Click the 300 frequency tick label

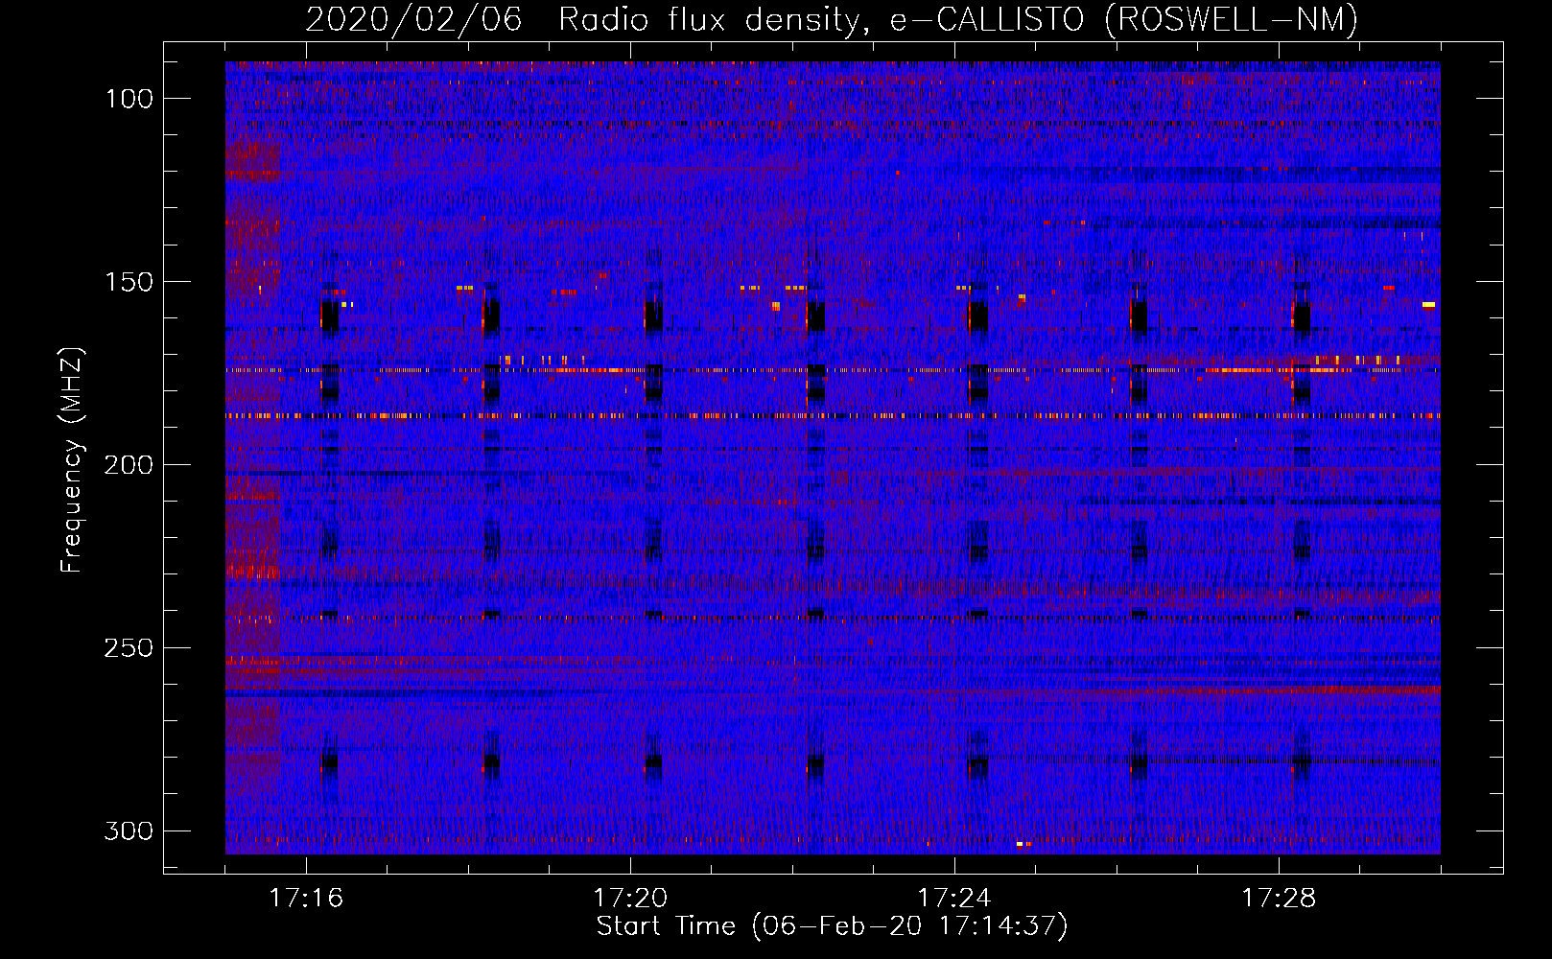(128, 830)
